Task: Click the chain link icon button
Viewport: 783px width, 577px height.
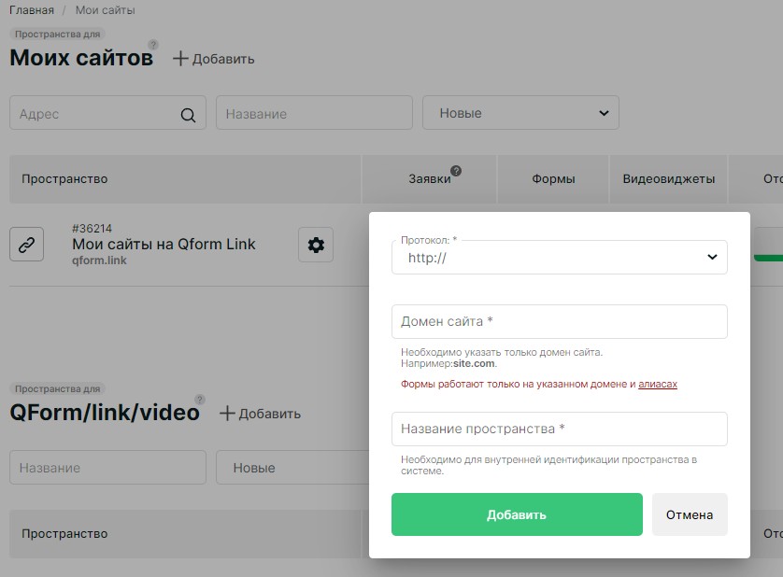Action: click(x=27, y=245)
